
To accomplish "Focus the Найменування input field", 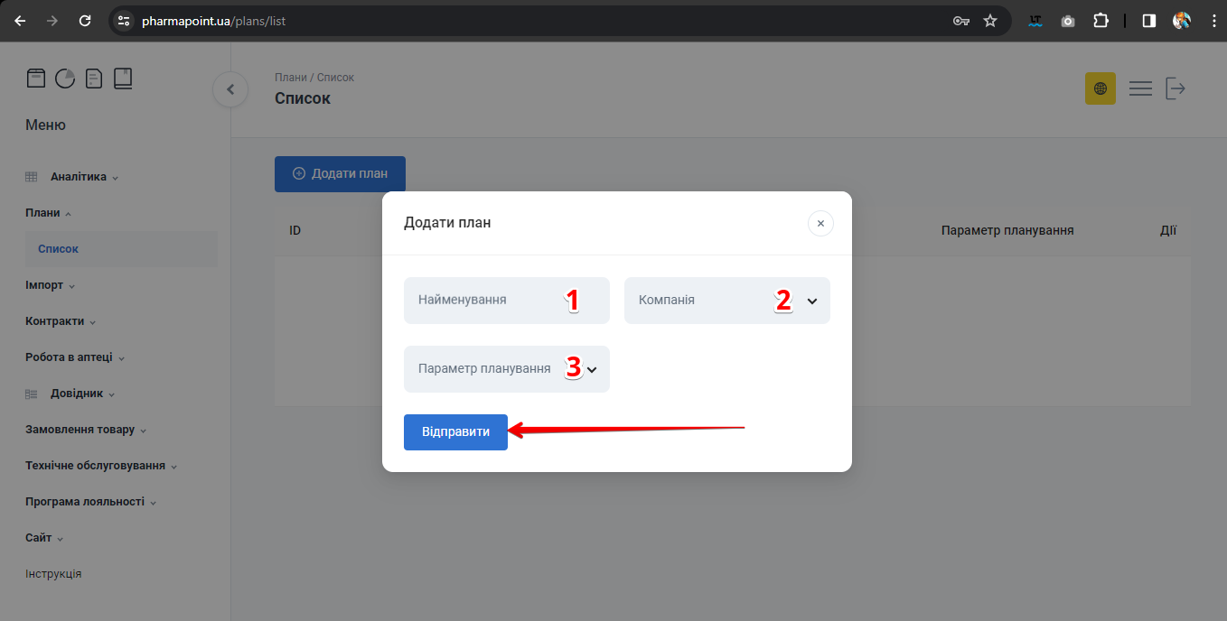I will tap(488, 301).
